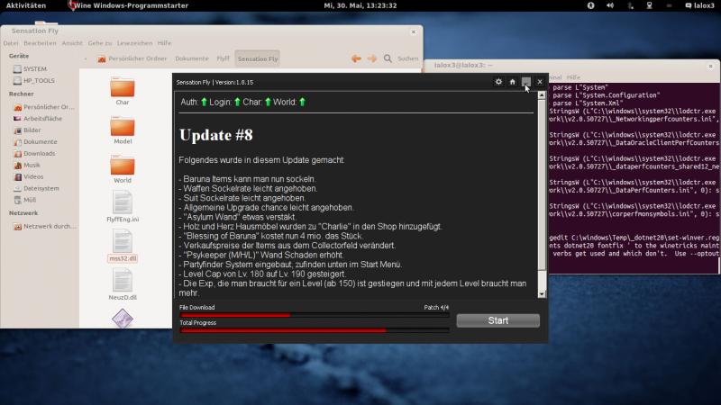
Task: Click the Start button in launcher
Action: coord(497,320)
